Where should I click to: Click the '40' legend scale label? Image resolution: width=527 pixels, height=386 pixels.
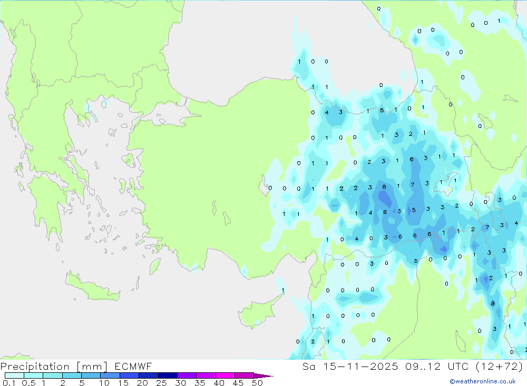[x=219, y=383]
